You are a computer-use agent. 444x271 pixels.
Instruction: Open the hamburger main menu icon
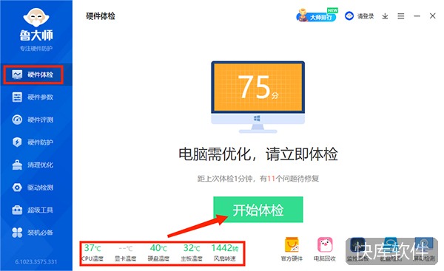400,16
